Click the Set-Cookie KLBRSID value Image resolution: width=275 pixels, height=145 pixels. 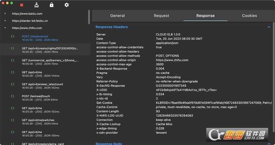[x=214, y=103]
